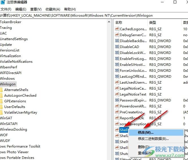Image resolution: width=188 pixels, height=160 pixels.
Task: Click the GPExtensions folder icon
Action: click(1, 101)
